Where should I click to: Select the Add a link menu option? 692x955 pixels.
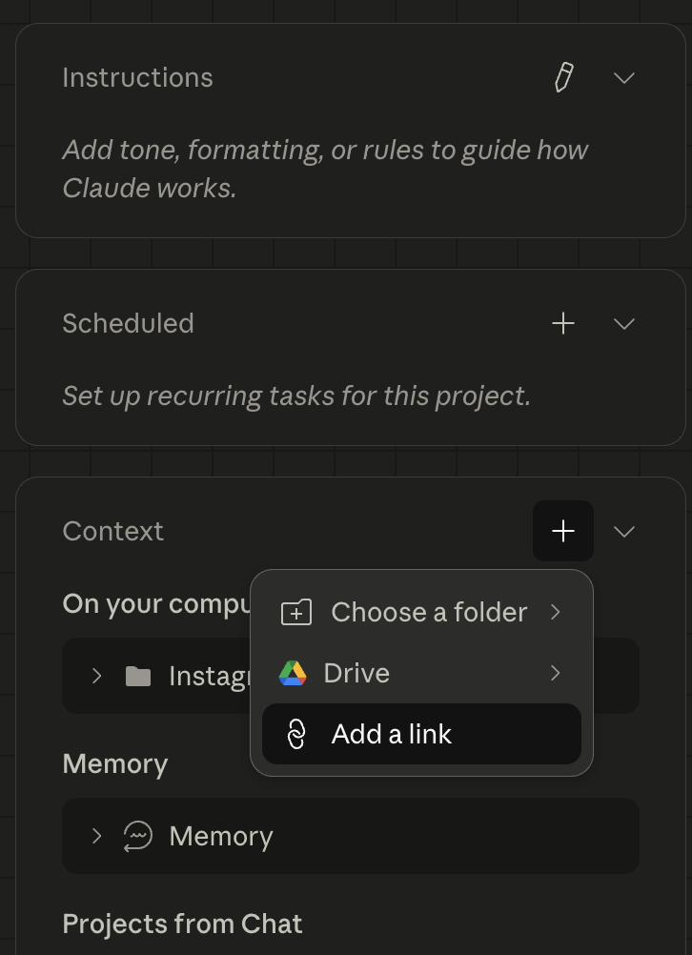[392, 735]
